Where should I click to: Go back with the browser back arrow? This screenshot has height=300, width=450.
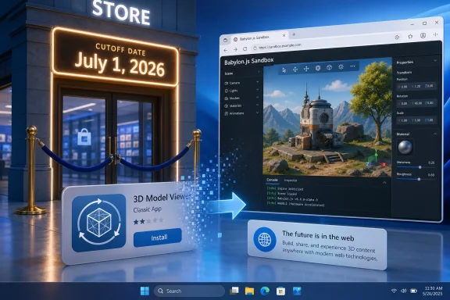[226, 50]
